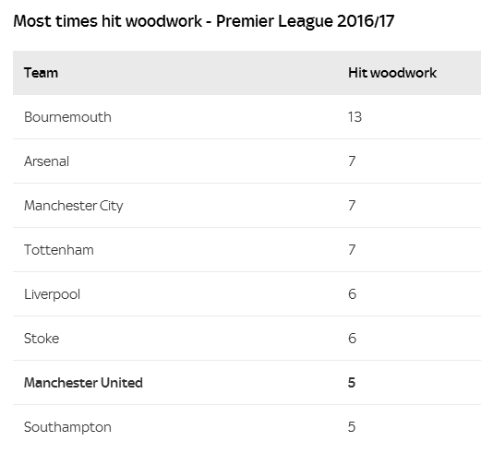The width and height of the screenshot is (481, 465).
Task: Click Bournemouth's value of 13
Action: pos(355,117)
